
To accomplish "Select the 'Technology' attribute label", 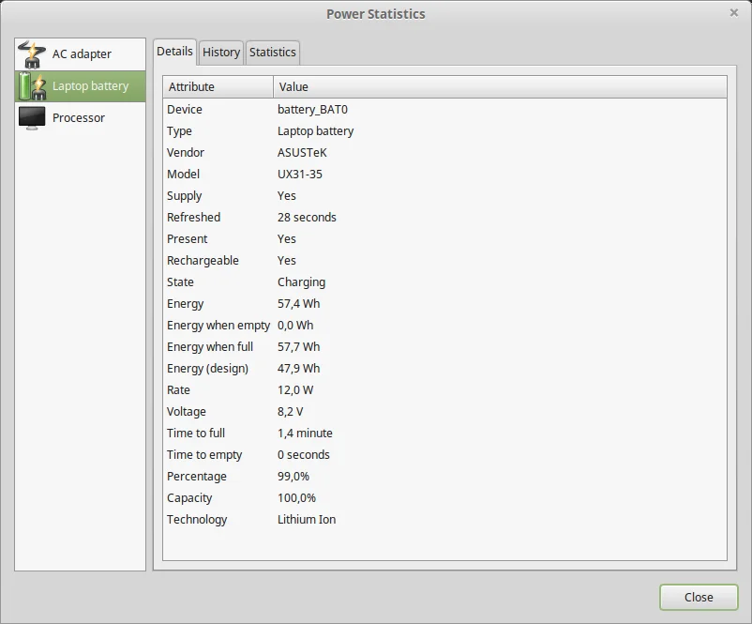I will click(197, 520).
